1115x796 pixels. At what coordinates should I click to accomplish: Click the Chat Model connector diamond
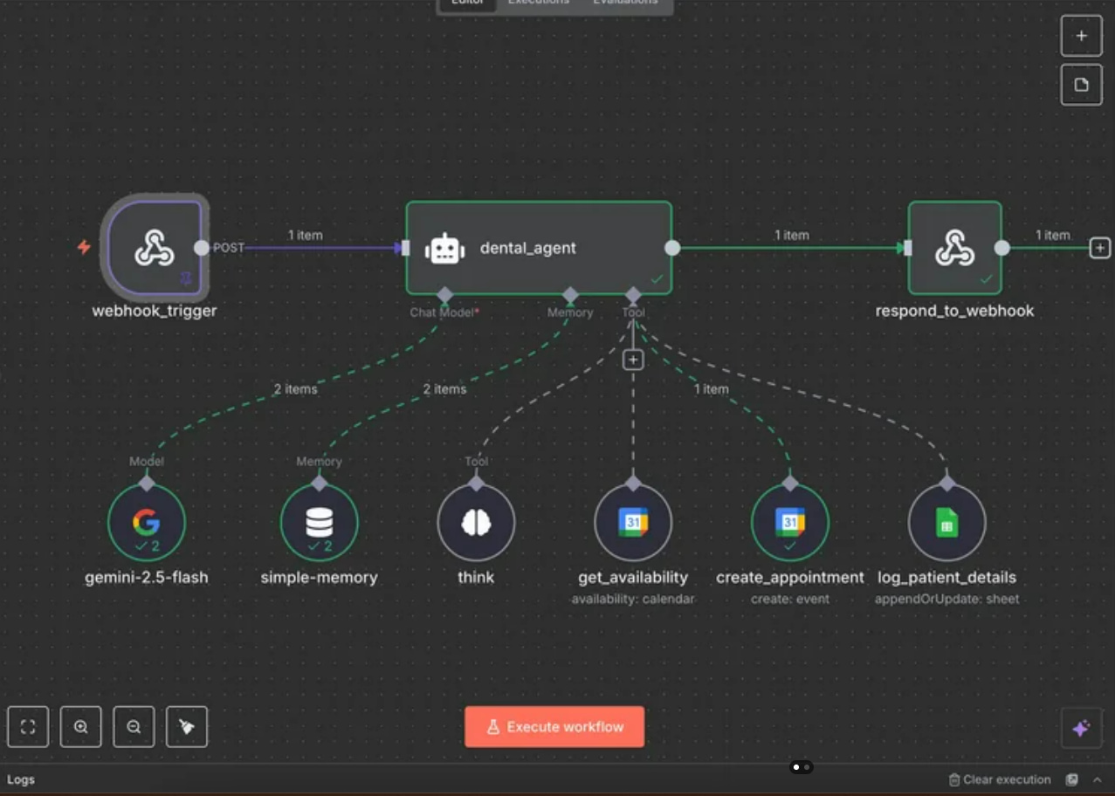pos(444,294)
